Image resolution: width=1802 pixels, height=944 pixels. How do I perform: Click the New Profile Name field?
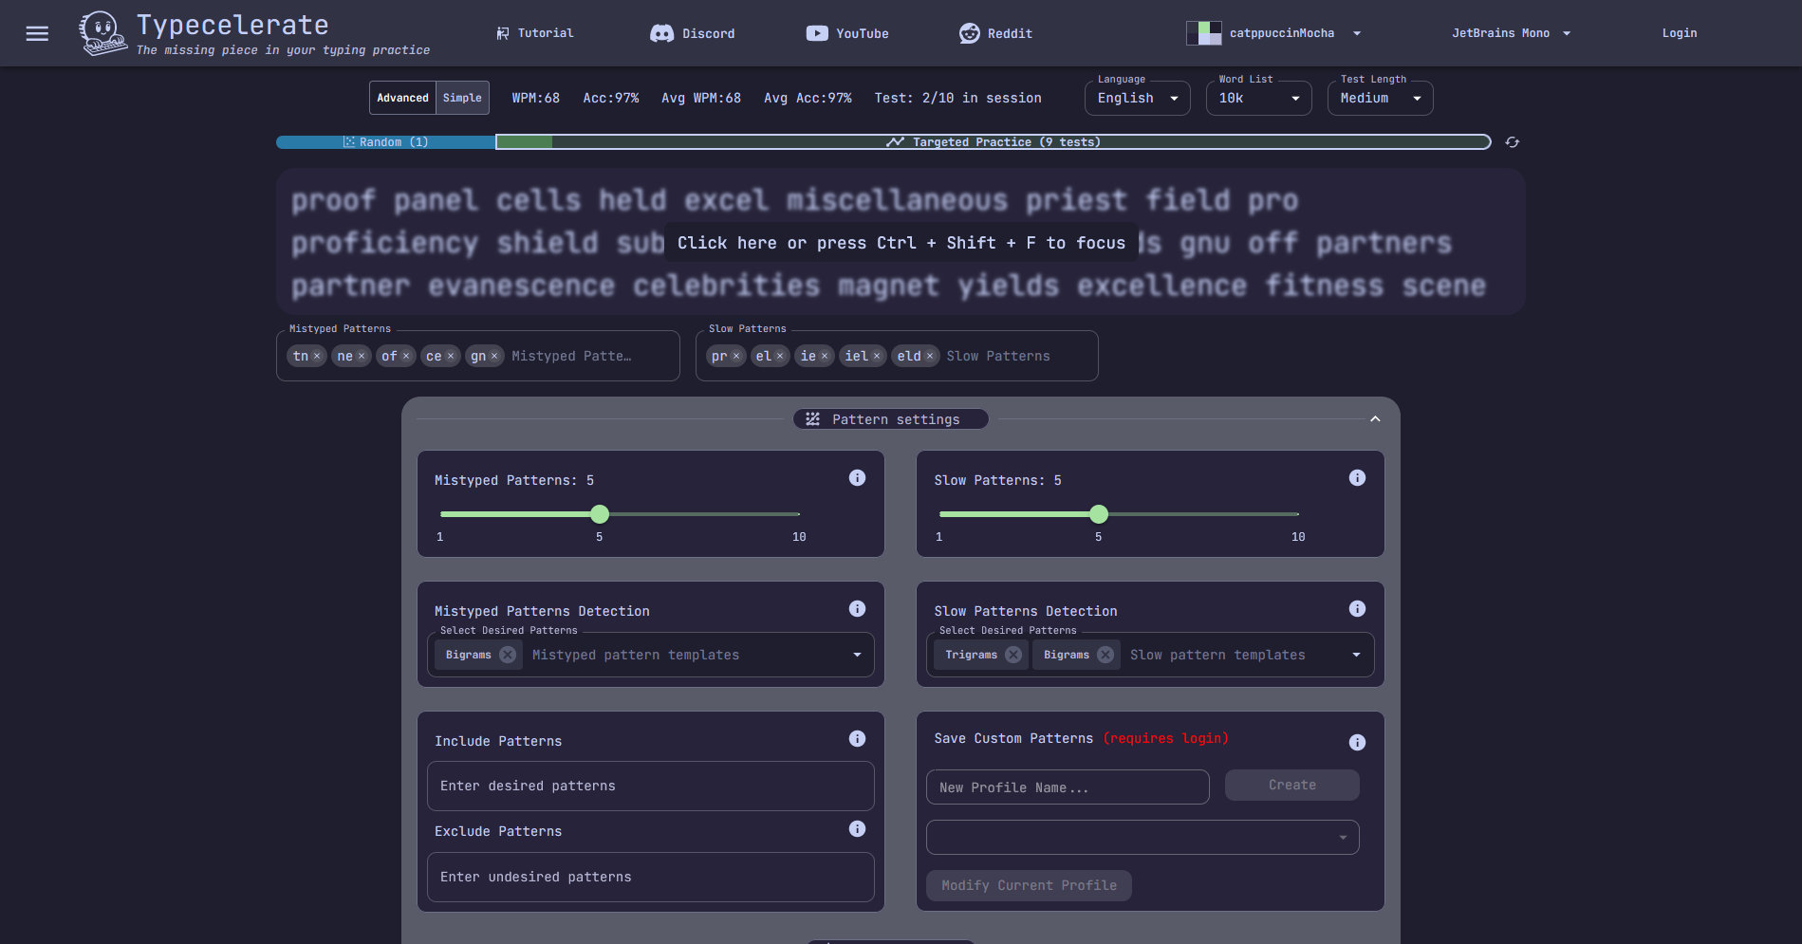click(x=1068, y=787)
